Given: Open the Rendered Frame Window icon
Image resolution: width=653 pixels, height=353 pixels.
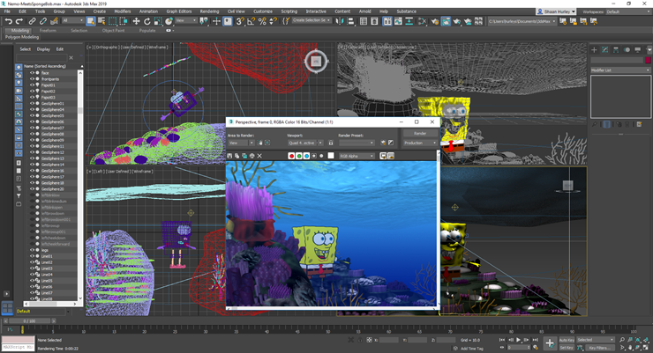Looking at the screenshot, I should pyautogui.click(x=446, y=21).
